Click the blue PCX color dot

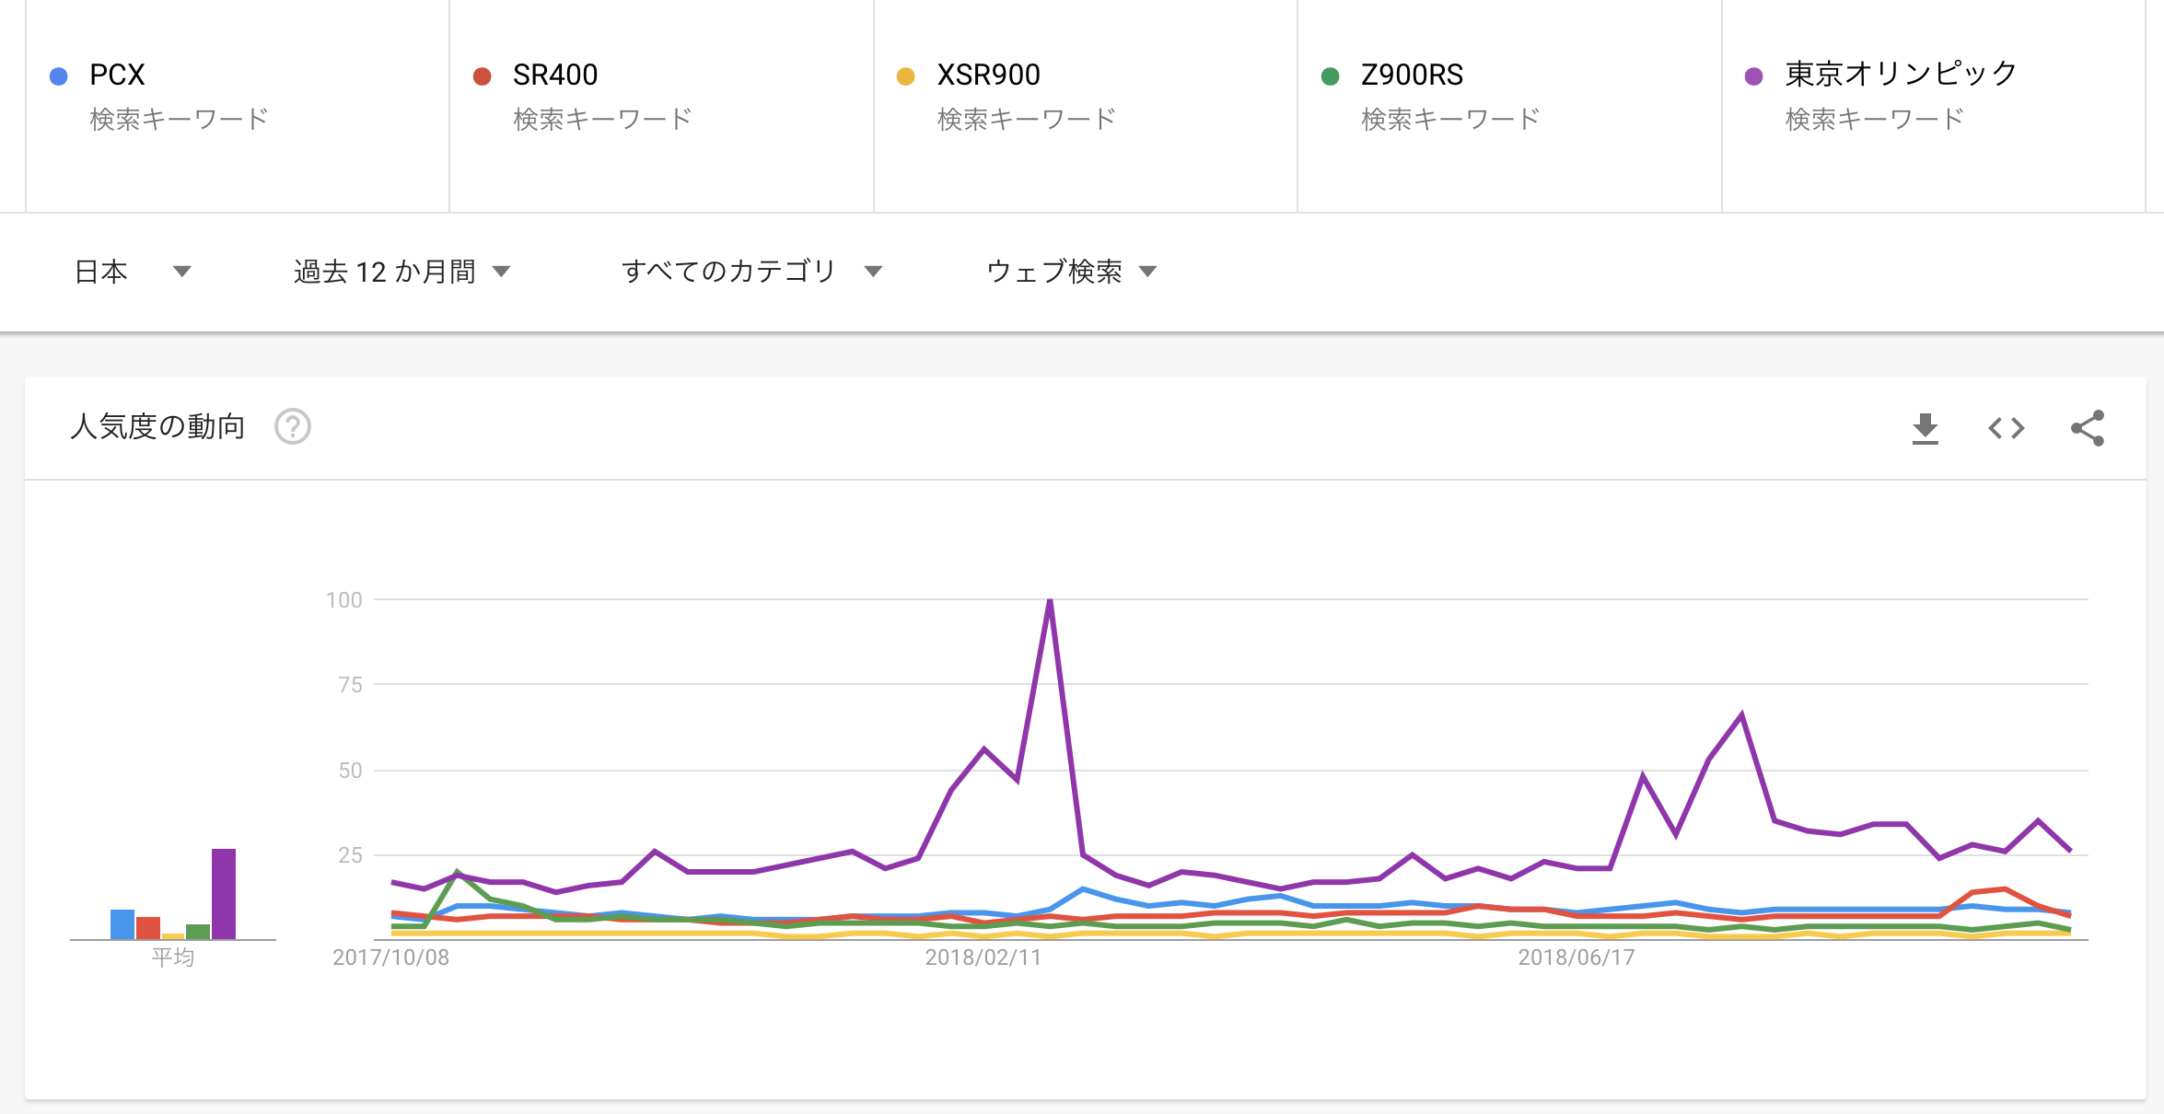pos(58,76)
